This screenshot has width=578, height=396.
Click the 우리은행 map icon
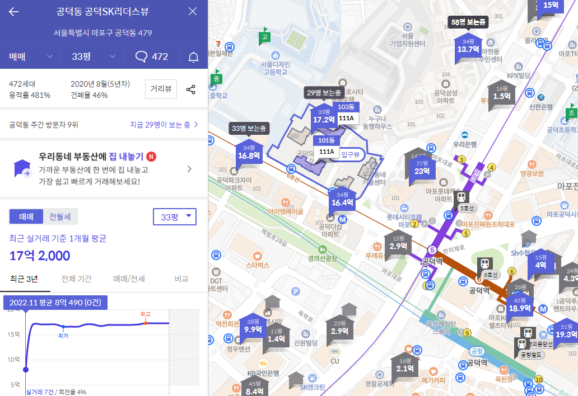(x=465, y=135)
